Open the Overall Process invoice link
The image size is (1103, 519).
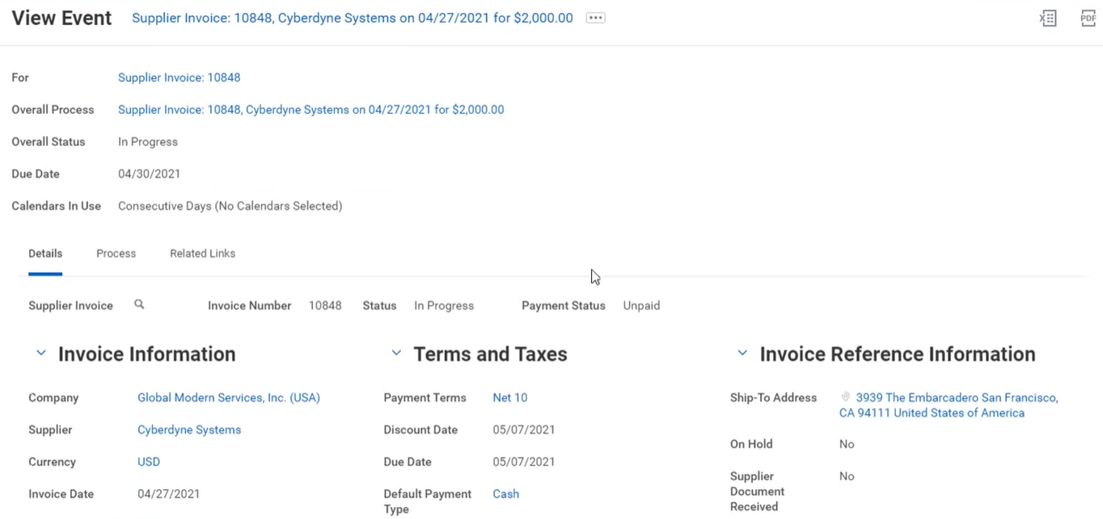tap(311, 110)
